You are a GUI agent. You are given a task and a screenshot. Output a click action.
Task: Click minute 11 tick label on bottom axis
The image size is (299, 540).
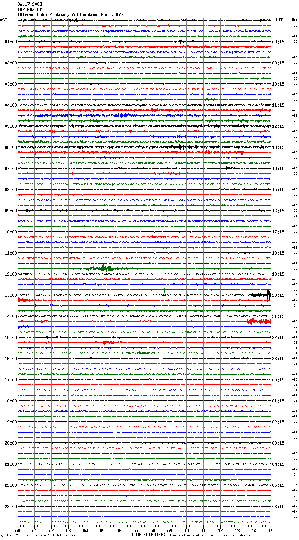tap(203, 530)
